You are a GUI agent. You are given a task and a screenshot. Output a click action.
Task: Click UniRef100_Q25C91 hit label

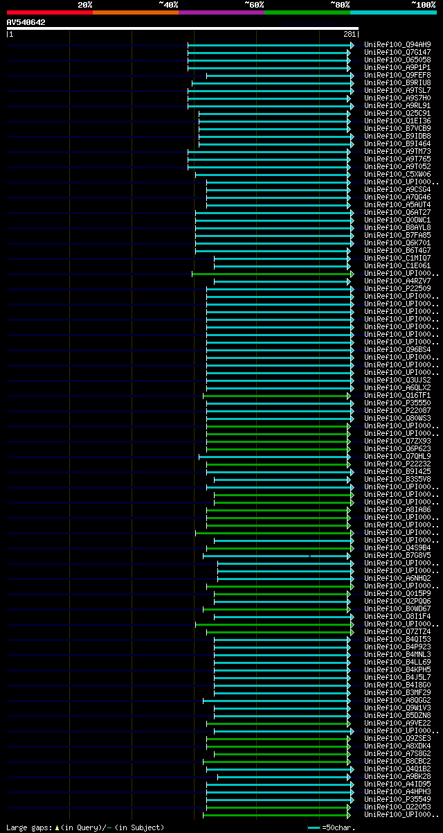pyautogui.click(x=397, y=113)
